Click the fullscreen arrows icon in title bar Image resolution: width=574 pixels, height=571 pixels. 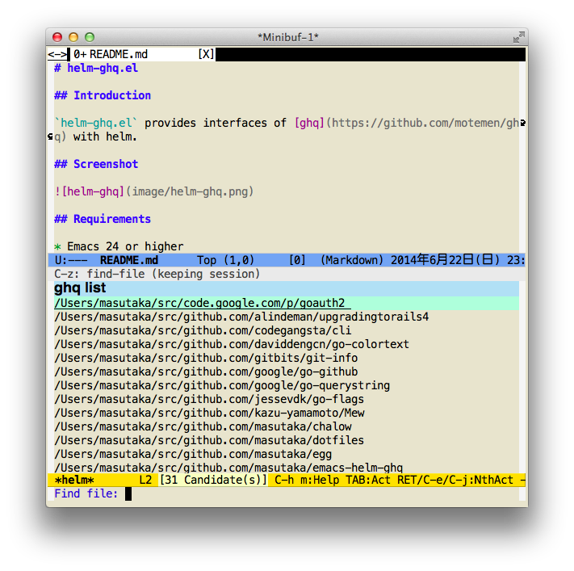click(519, 37)
